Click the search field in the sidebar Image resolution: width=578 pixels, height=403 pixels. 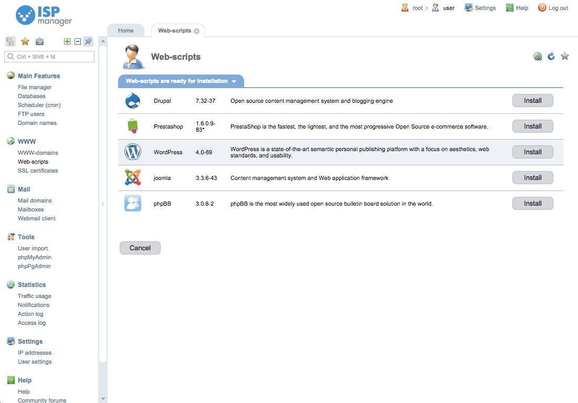[49, 56]
